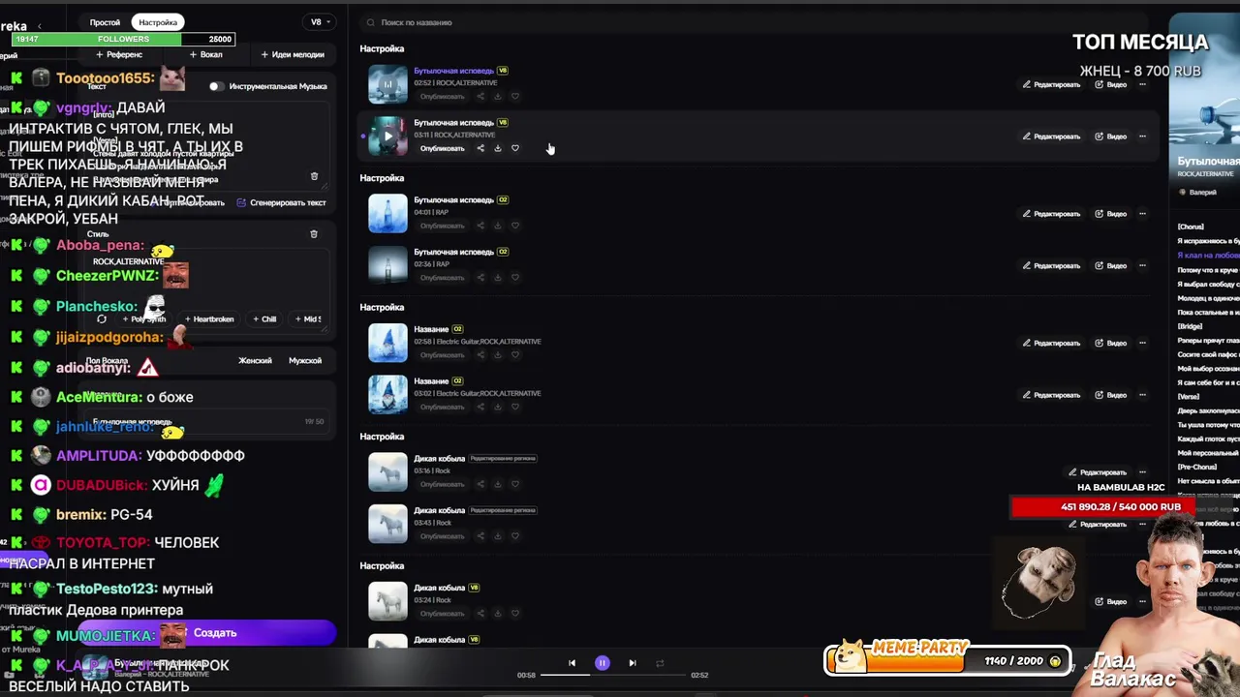Screen dimensions: 1240x697
Task: Open more options for 04:01 RAP track
Action: click(1142, 214)
